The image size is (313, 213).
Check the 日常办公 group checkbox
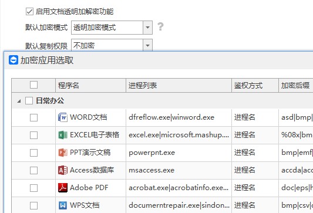click(x=29, y=101)
